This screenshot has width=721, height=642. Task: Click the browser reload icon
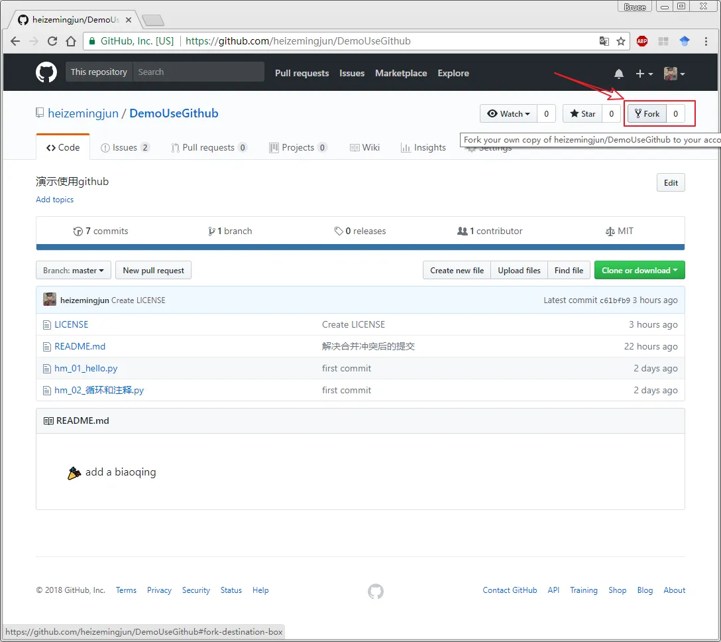click(x=52, y=41)
